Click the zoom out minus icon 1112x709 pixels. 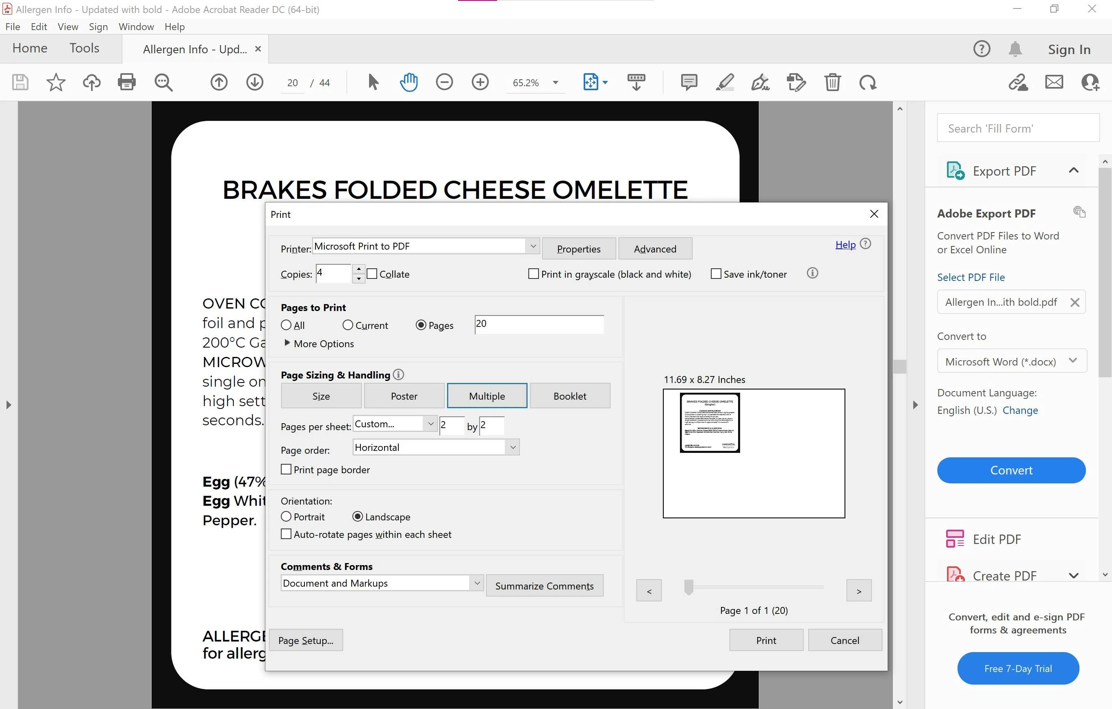pos(444,82)
